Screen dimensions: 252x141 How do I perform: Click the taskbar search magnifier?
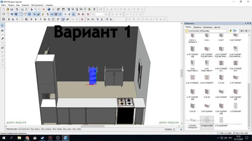(11, 138)
